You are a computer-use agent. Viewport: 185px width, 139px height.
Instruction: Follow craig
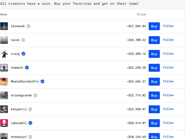[x=168, y=54]
